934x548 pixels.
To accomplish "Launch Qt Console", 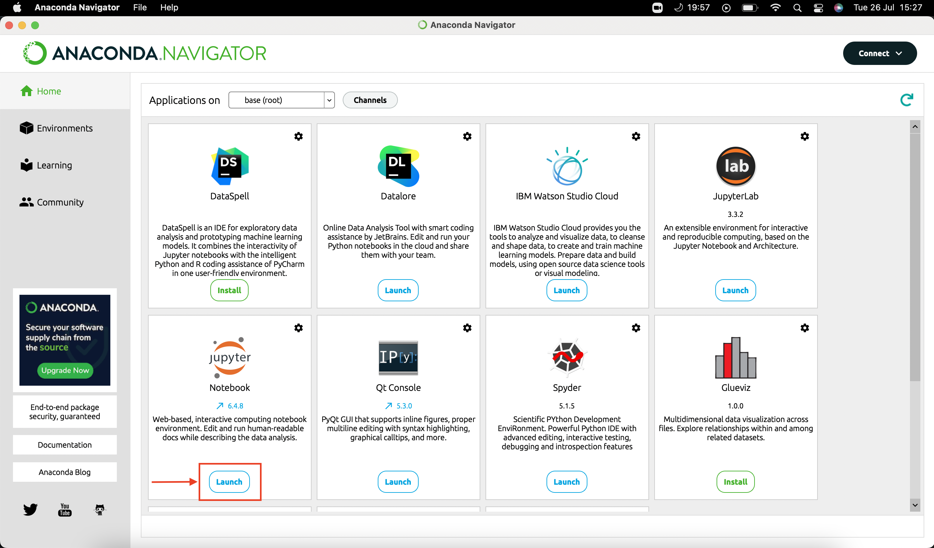I will (x=398, y=482).
